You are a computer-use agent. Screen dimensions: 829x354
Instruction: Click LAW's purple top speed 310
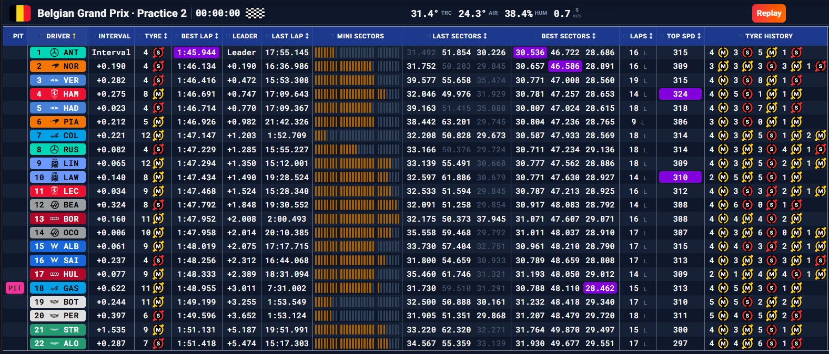click(x=680, y=178)
